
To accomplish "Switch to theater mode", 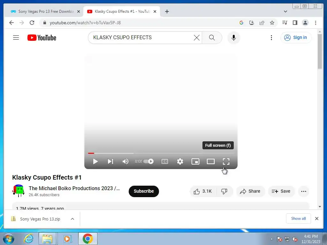I will 211,161.
